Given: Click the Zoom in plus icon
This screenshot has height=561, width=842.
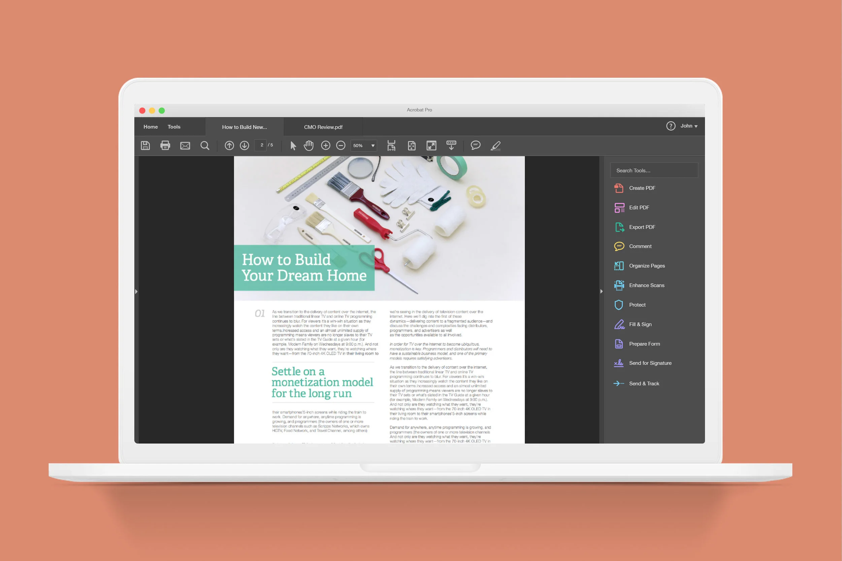Looking at the screenshot, I should click(325, 145).
